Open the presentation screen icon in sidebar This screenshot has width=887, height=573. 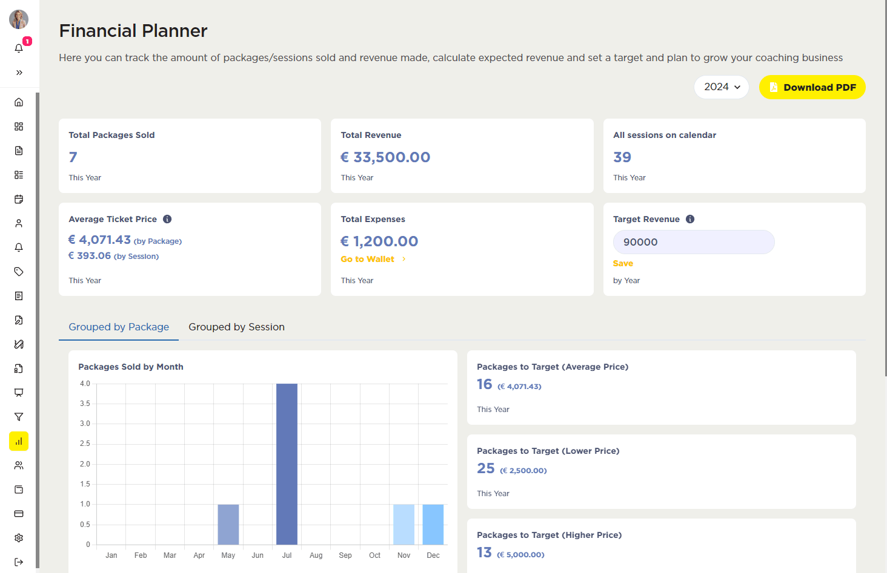[19, 393]
